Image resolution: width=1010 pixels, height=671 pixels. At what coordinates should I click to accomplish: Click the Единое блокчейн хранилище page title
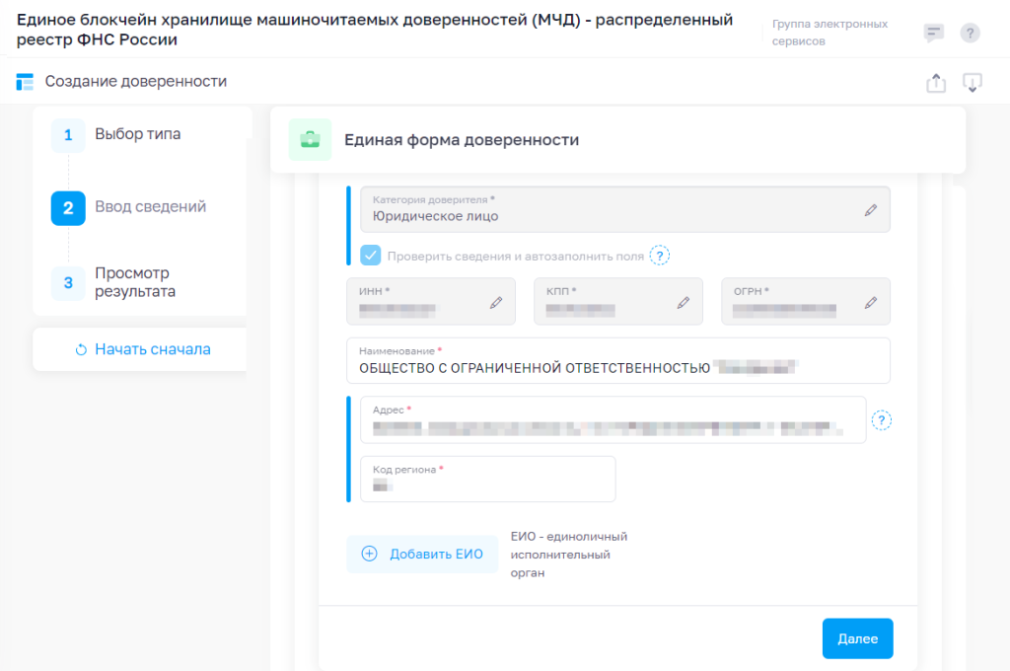374,30
